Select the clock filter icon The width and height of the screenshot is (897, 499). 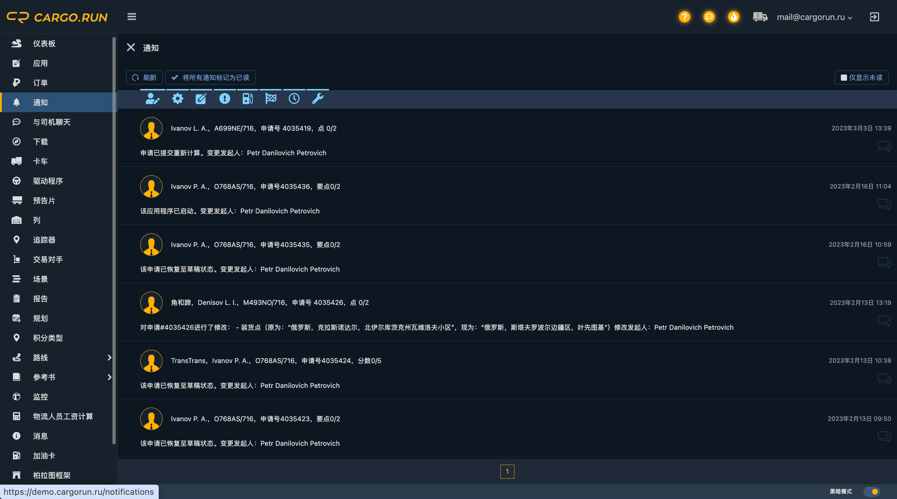tap(294, 99)
